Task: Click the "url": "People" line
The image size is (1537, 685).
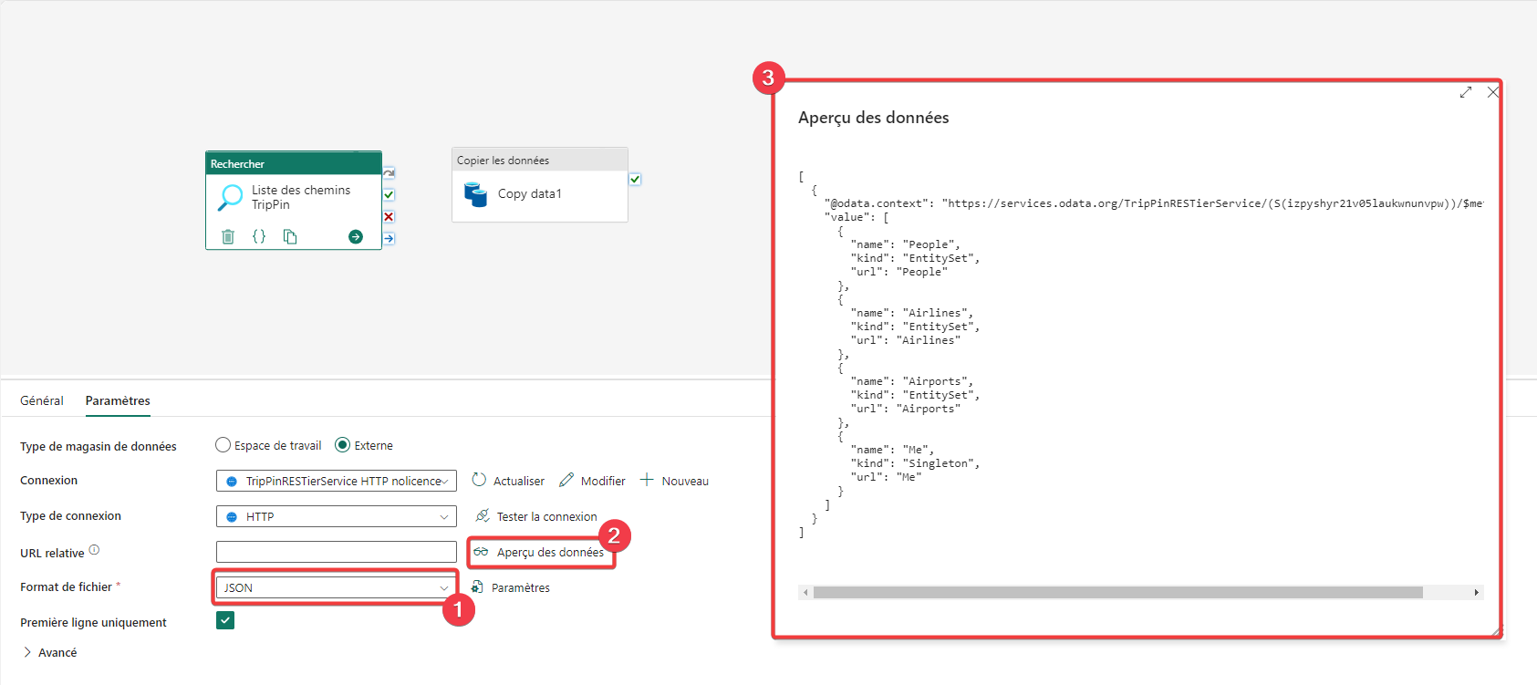Action: coord(898,272)
